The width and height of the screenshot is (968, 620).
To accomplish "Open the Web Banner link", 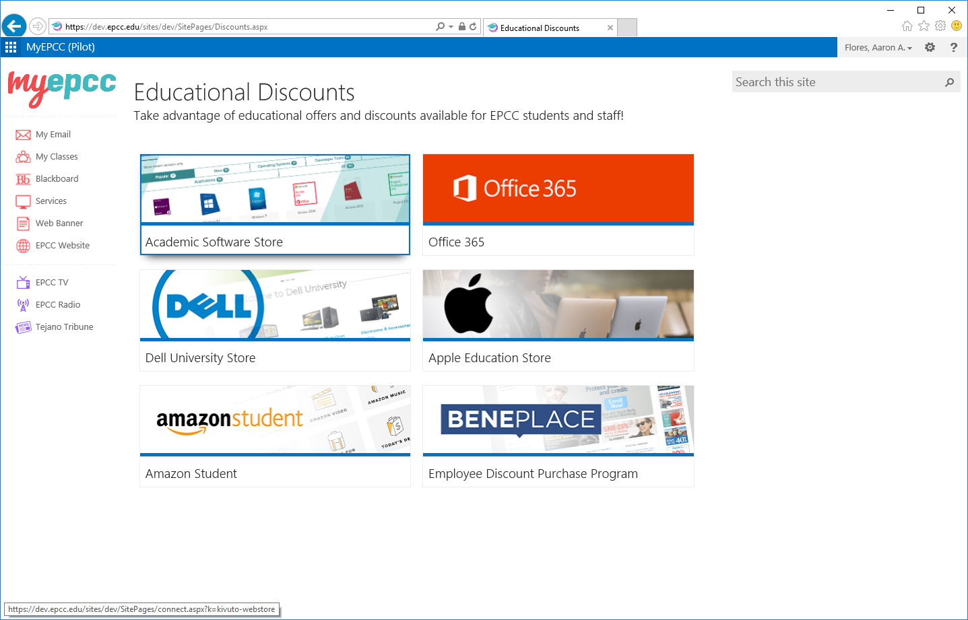I will coord(59,223).
